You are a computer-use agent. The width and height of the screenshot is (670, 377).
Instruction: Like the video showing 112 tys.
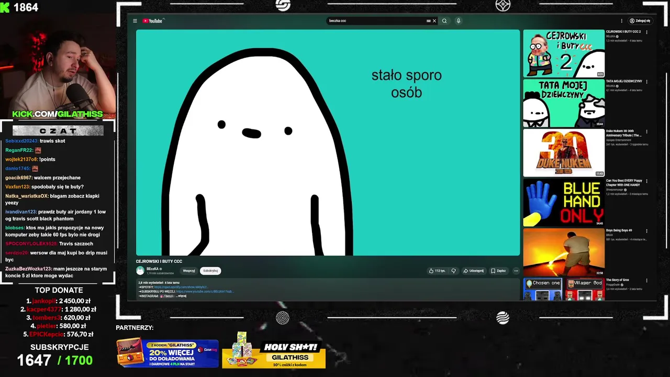coord(437,271)
